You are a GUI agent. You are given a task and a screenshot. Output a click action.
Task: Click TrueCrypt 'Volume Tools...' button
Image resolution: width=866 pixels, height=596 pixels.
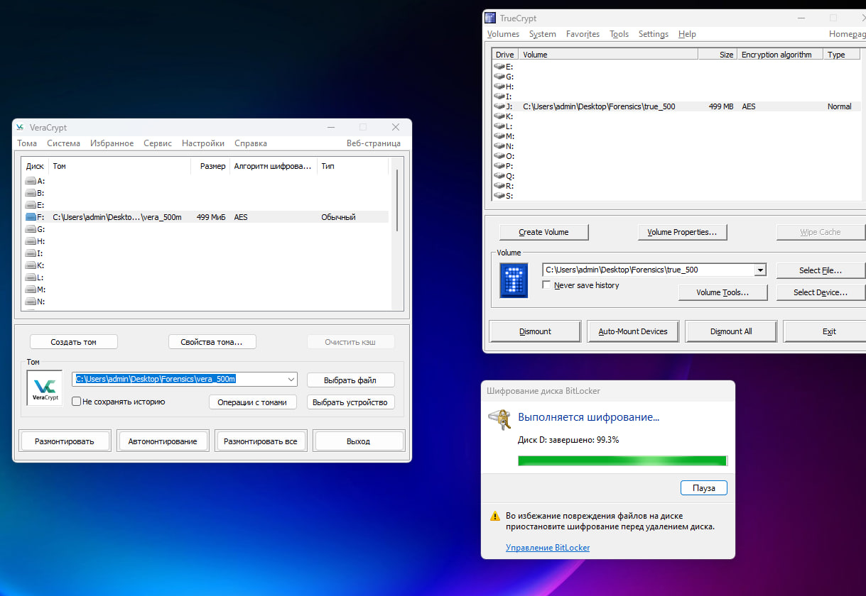click(722, 292)
